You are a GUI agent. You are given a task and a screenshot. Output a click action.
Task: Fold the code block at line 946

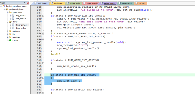tap(43, 39)
